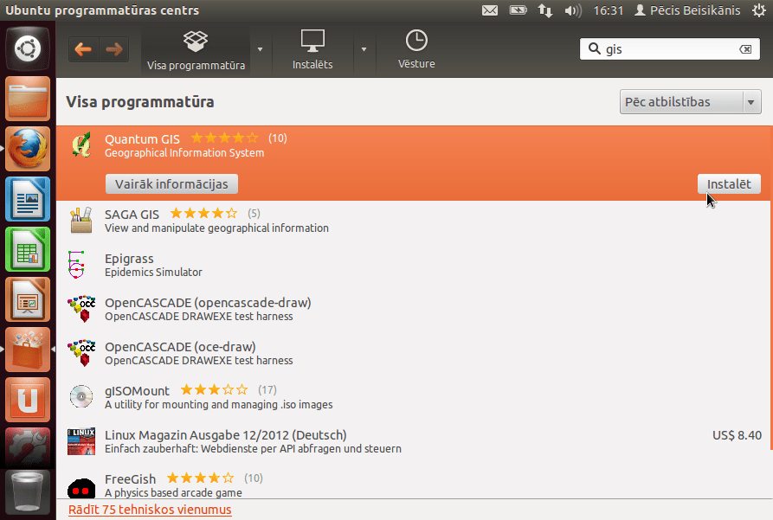This screenshot has width=773, height=520.
Task: Launch Firefox from the launcher
Action: click(x=28, y=149)
